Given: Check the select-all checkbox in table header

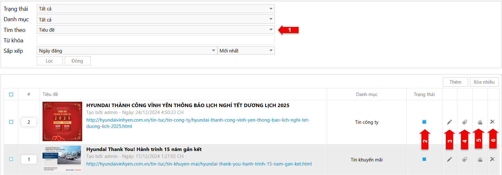Looking at the screenshot, I should tap(11, 94).
